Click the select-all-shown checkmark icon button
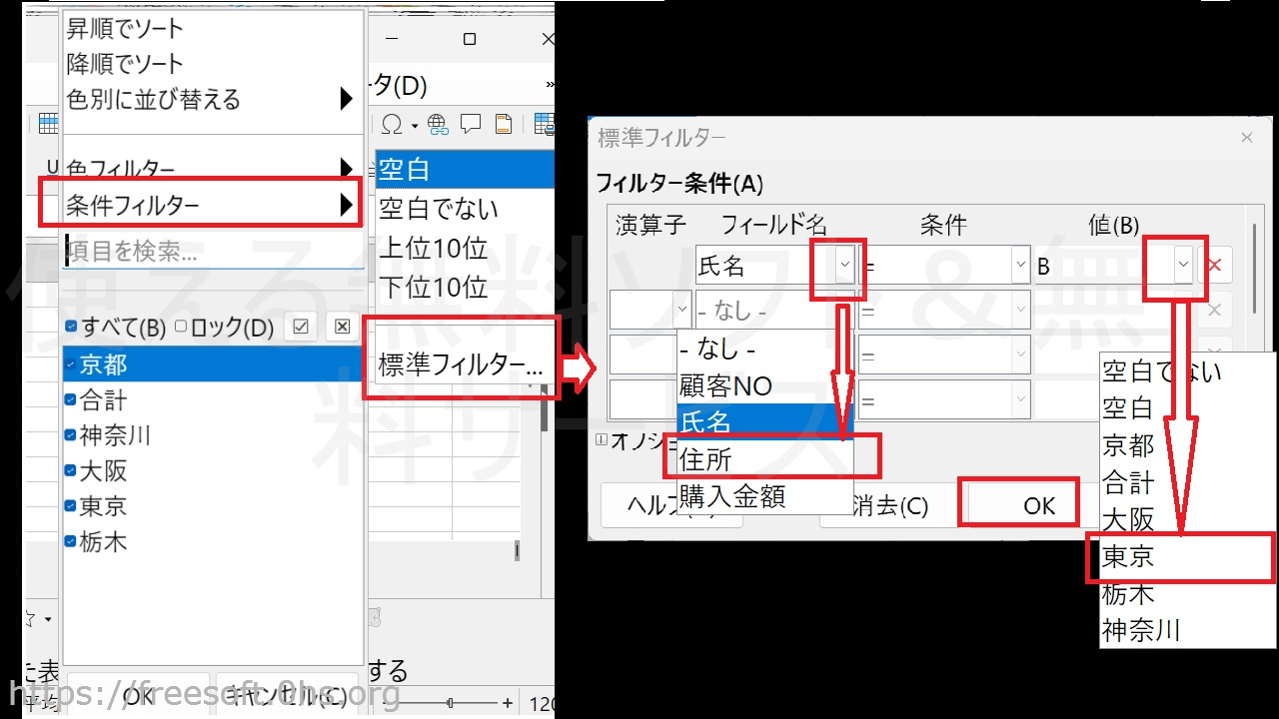1279x719 pixels. point(301,327)
